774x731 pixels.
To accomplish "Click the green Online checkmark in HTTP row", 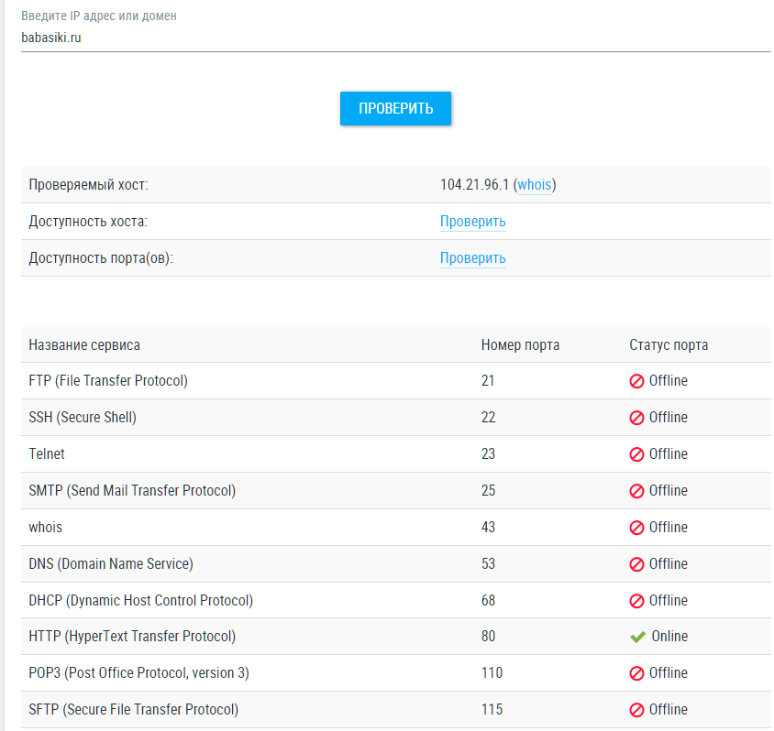I will [637, 637].
